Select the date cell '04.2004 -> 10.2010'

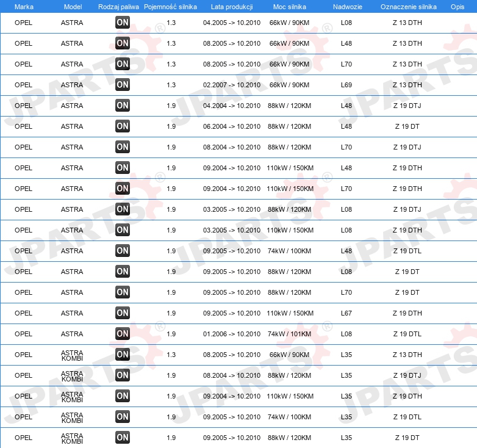(x=232, y=106)
